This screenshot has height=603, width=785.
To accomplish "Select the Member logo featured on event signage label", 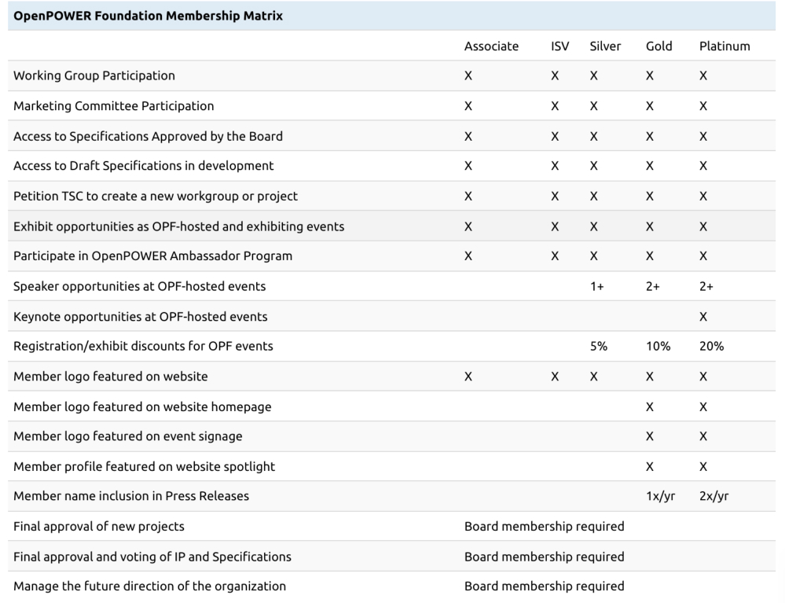I will tap(127, 436).
